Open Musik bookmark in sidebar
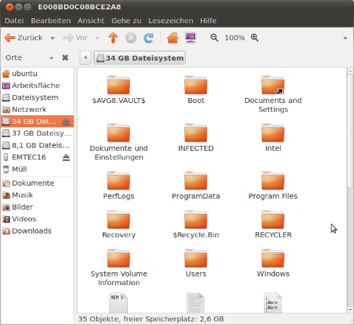 (37, 195)
